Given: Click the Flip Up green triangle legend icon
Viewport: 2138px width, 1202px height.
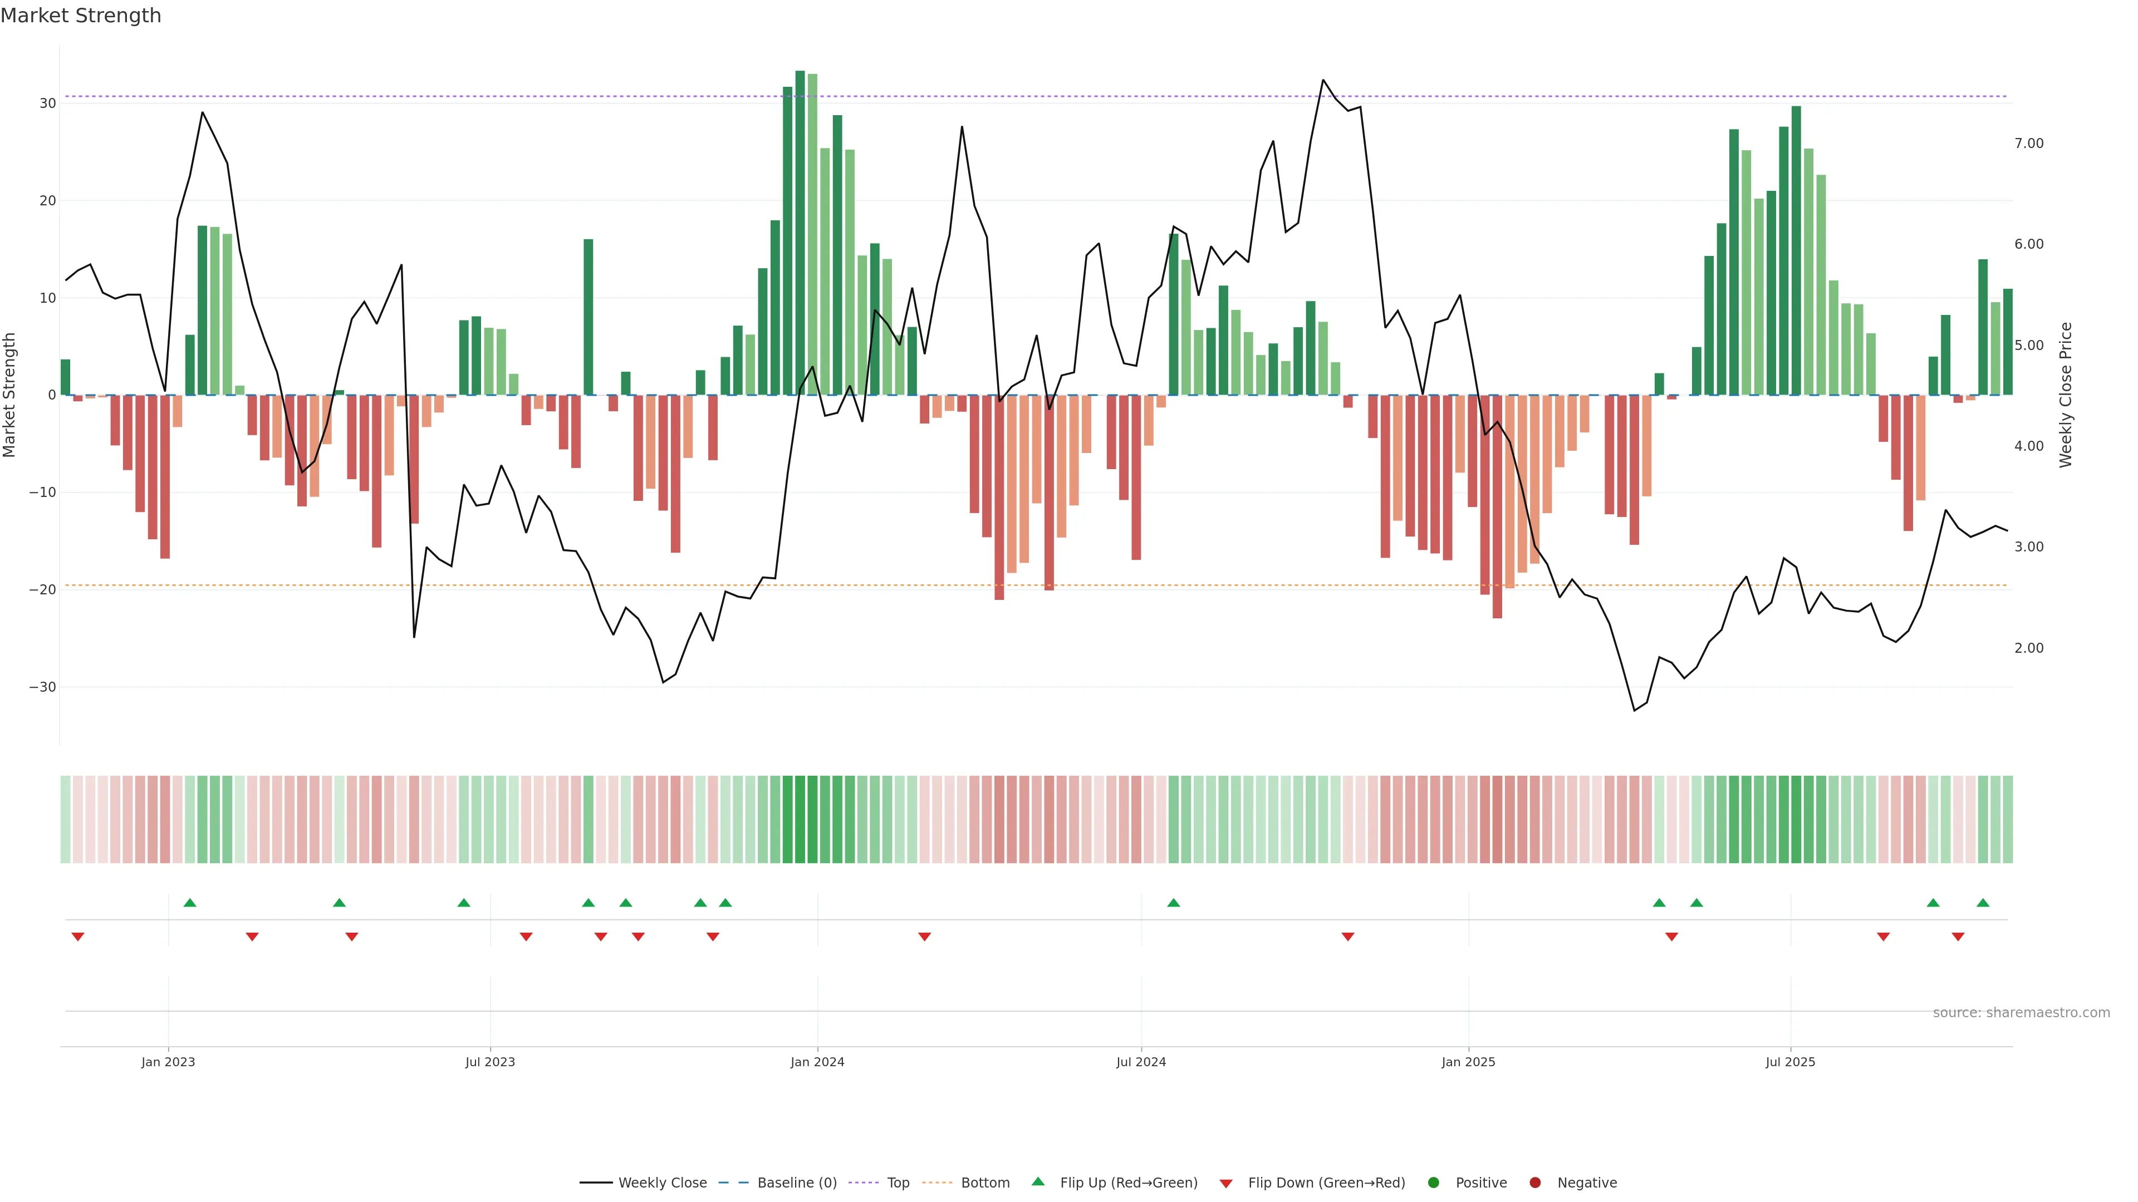Looking at the screenshot, I should point(1037,1181).
